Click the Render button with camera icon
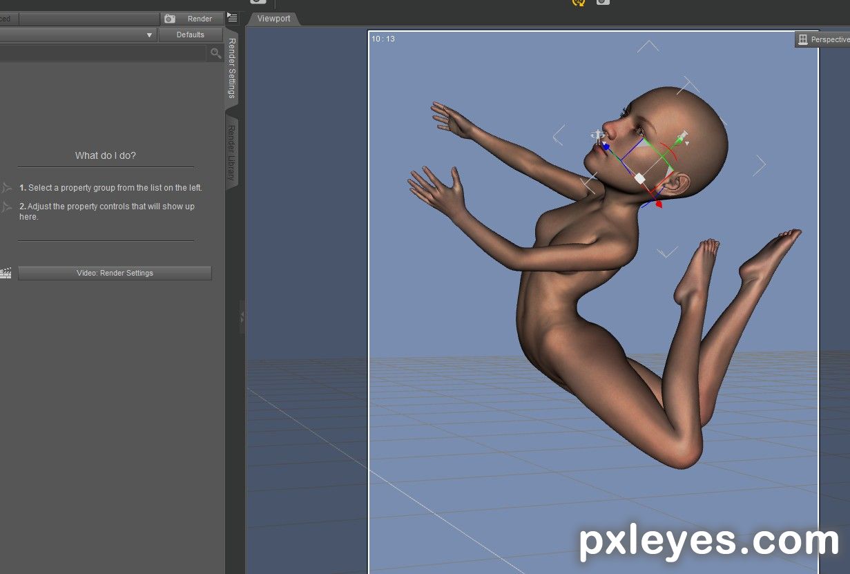 [x=192, y=19]
